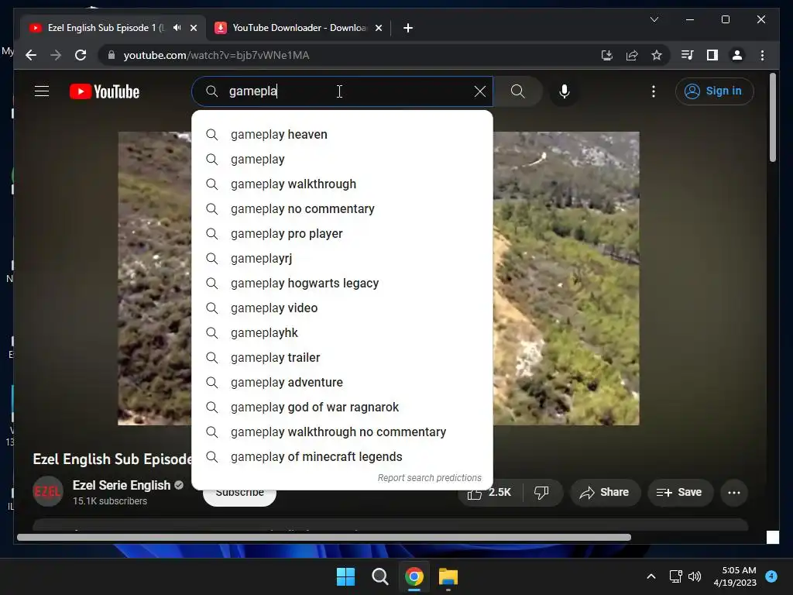Open YouTube settings three-dot menu

tap(654, 91)
